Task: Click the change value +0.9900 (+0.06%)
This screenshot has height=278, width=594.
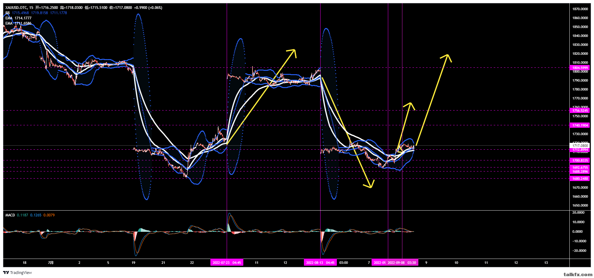Action: coord(148,8)
